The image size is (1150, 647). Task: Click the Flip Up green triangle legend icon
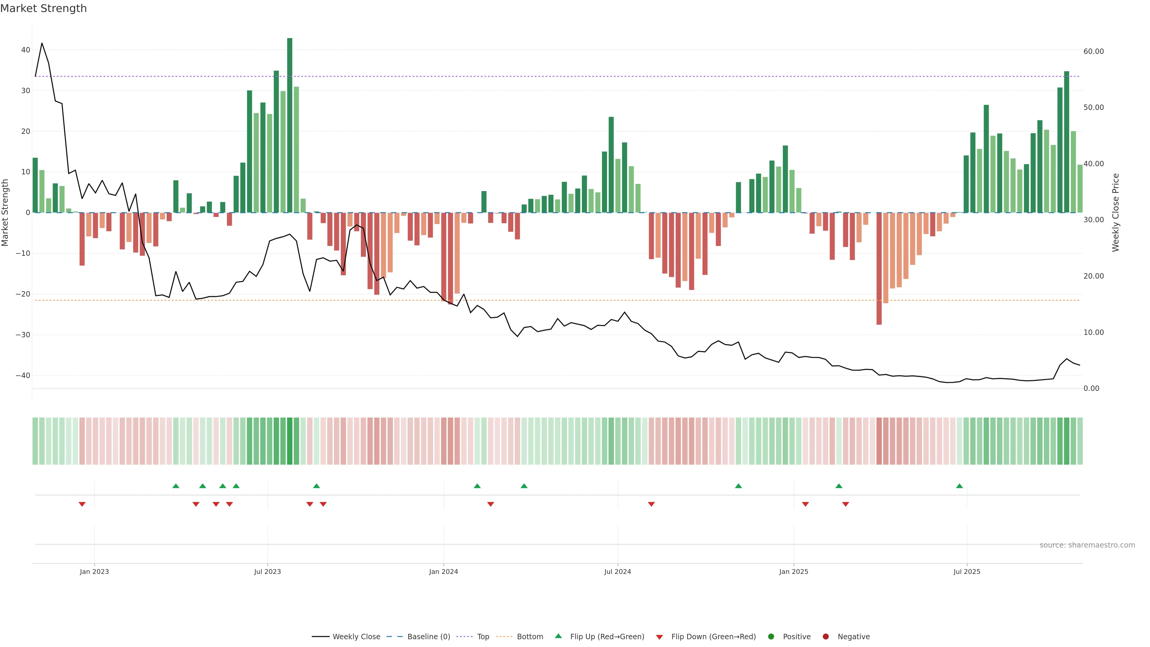(x=558, y=636)
